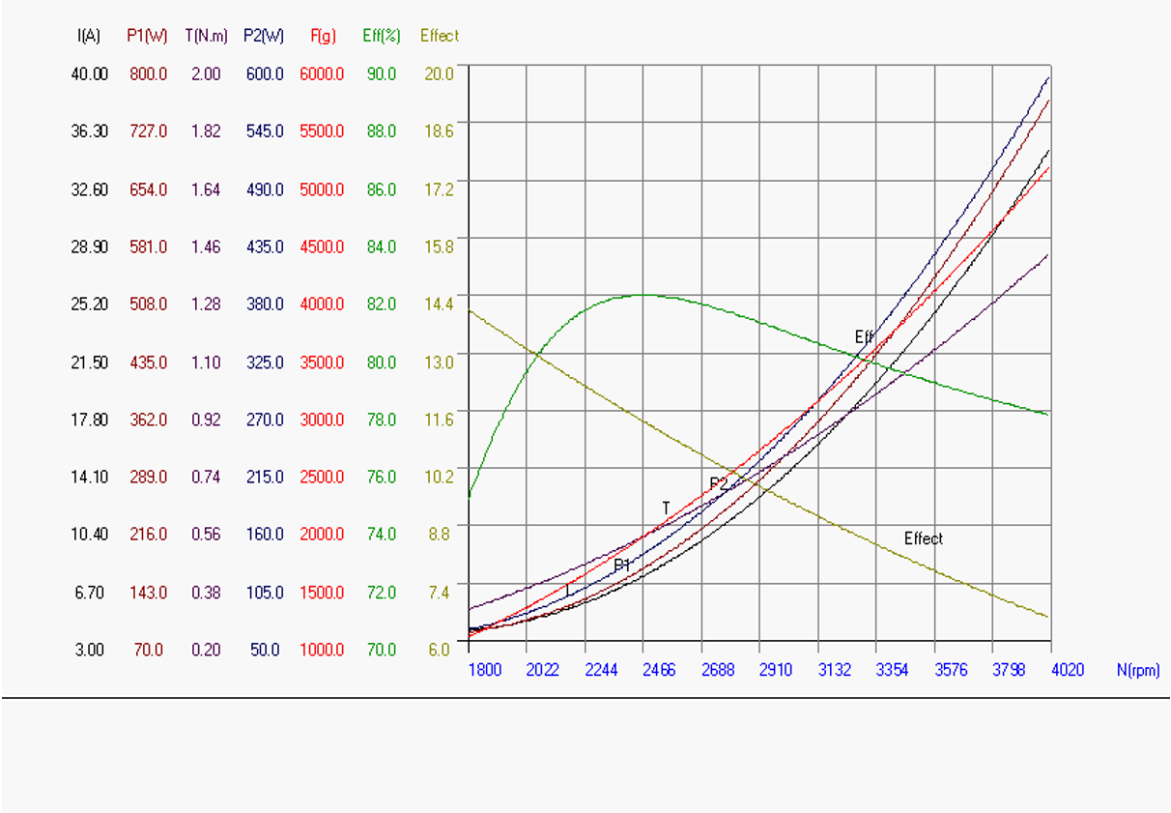The height and width of the screenshot is (813, 1171).
Task: Click the 0.20 torque scale value
Action: (206, 650)
